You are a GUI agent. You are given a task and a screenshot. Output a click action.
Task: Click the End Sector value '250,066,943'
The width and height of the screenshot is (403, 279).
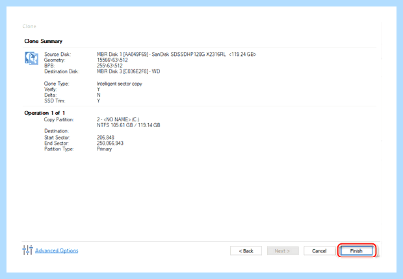(110, 143)
